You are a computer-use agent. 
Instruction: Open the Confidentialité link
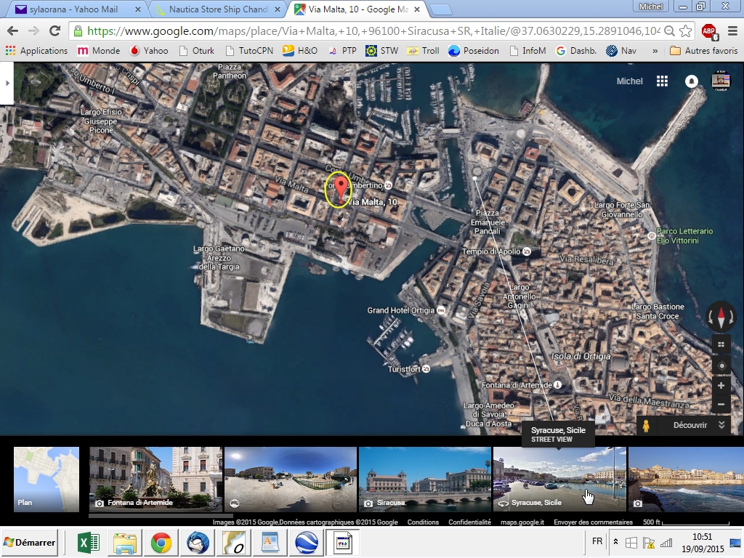[x=470, y=522]
